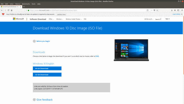Open the Windows dropdown in site nav
This screenshot has height=104, width=184.
point(60,19)
